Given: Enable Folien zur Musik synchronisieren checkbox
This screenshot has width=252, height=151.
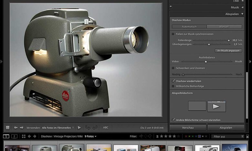Looking at the screenshot, I should click(x=173, y=34).
